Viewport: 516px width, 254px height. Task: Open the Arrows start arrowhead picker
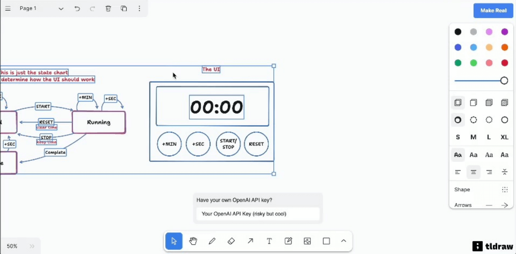point(489,205)
